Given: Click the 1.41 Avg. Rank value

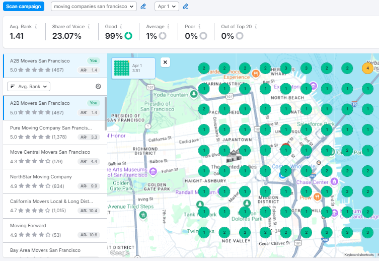Looking at the screenshot, I should pos(17,36).
